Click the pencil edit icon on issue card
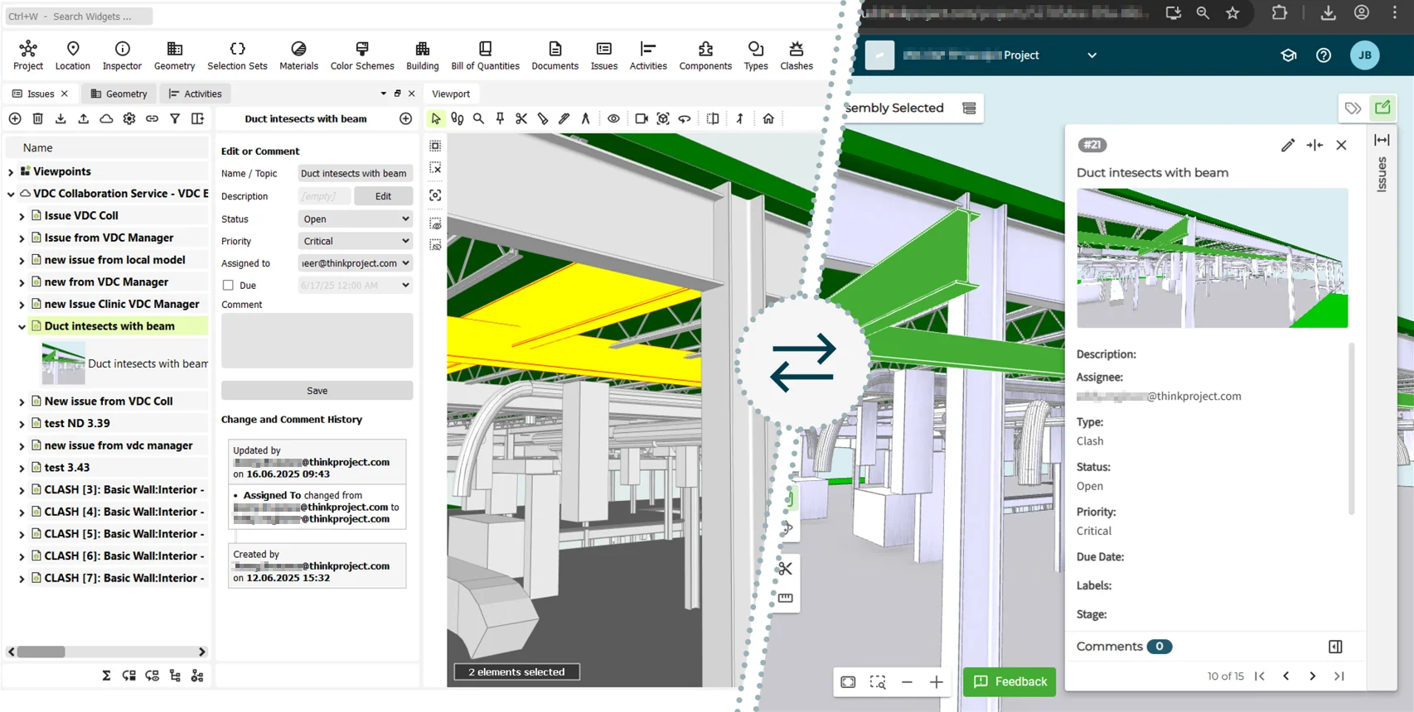 coord(1287,146)
